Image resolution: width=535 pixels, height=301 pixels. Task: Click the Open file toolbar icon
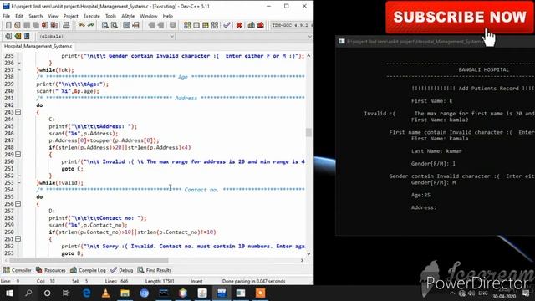coord(18,25)
